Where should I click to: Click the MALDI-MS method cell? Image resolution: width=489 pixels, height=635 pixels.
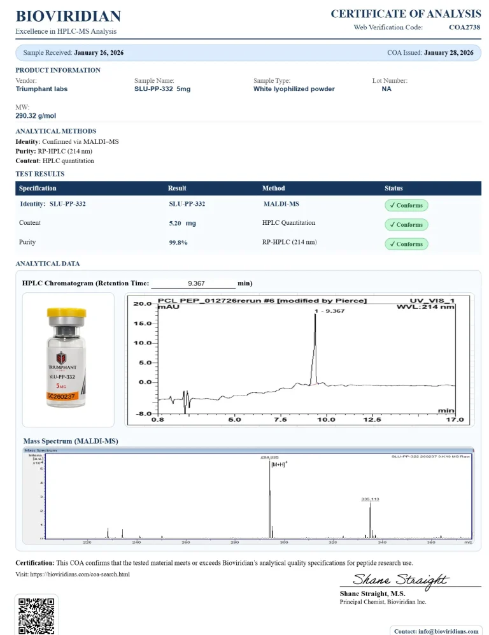tap(281, 204)
